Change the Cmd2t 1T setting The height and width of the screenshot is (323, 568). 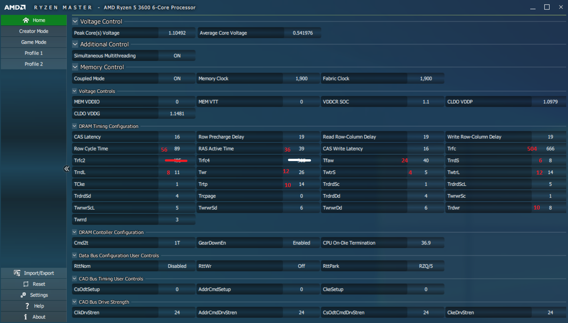point(177,243)
